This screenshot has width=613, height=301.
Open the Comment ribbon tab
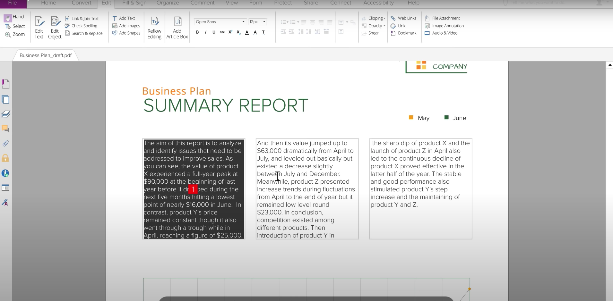click(x=202, y=3)
